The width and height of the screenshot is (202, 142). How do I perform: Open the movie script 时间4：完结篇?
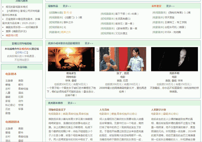tap(173, 32)
